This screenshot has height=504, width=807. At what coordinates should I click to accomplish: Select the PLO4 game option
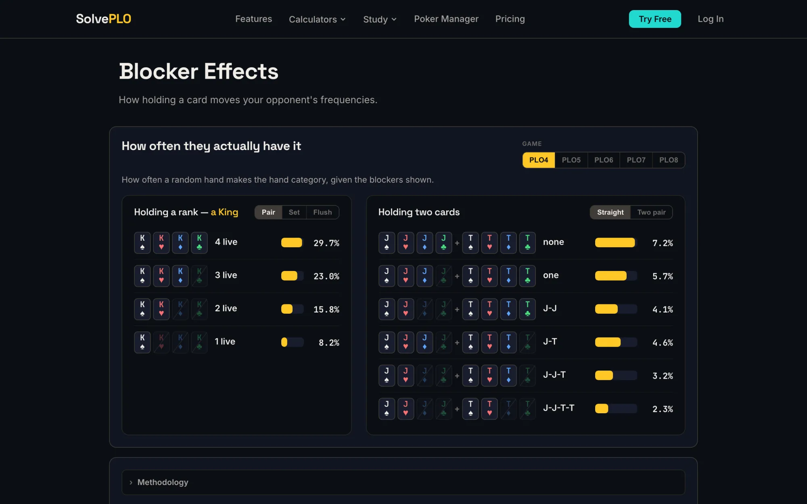[x=539, y=160]
